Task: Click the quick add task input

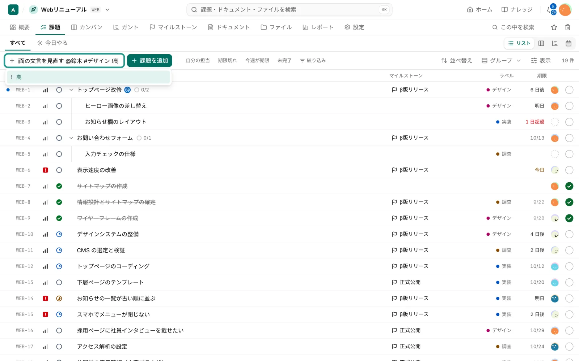Action: click(64, 61)
